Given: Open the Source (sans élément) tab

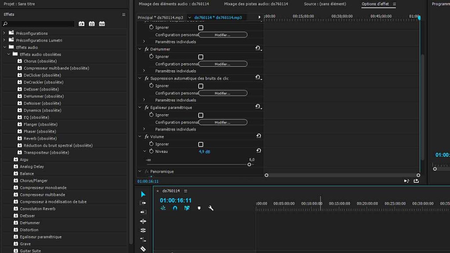Looking at the screenshot, I should point(325,4).
